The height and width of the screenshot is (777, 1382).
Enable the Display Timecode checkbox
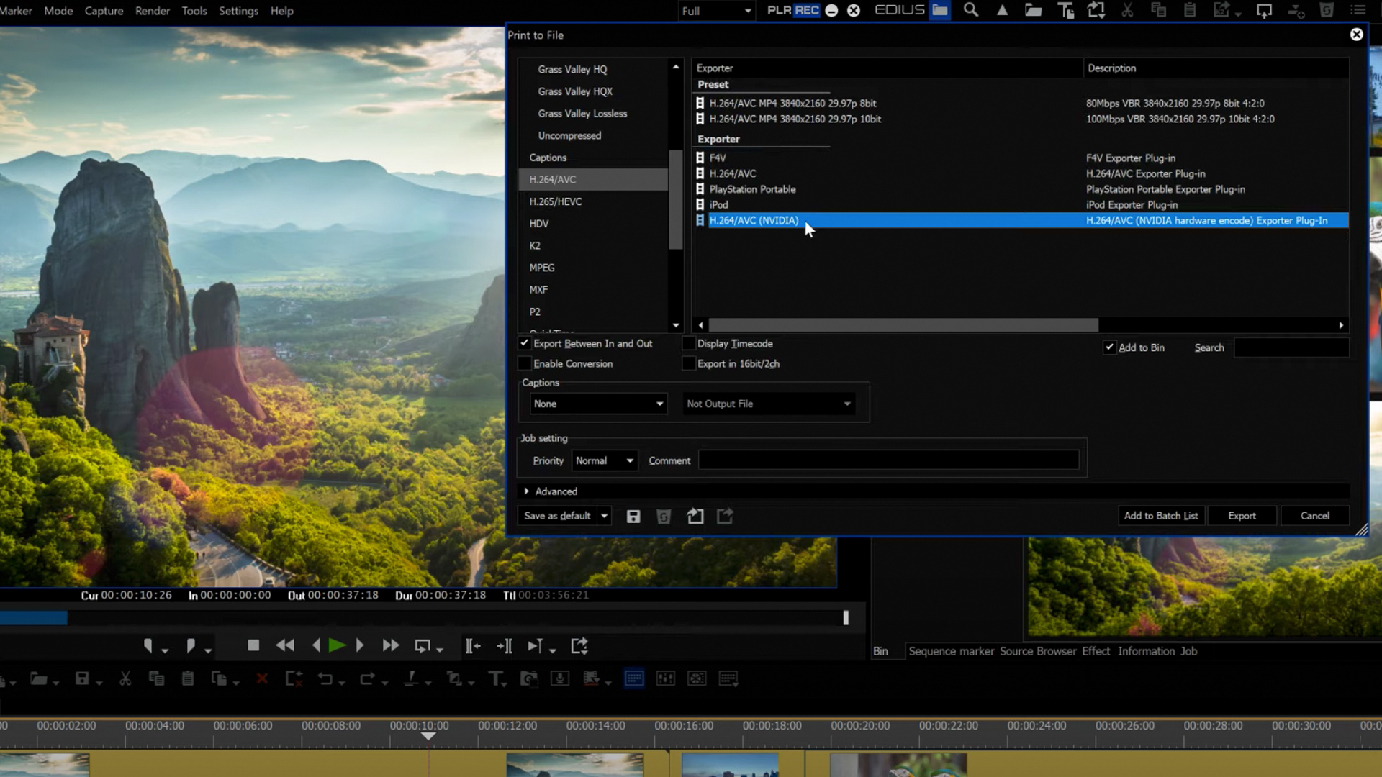pyautogui.click(x=689, y=344)
